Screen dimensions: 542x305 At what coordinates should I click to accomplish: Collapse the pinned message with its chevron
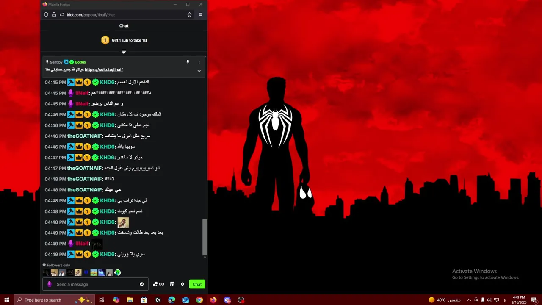point(199,71)
